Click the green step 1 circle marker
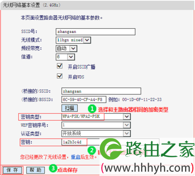This screenshot has width=195, height=176. click(x=92, y=109)
